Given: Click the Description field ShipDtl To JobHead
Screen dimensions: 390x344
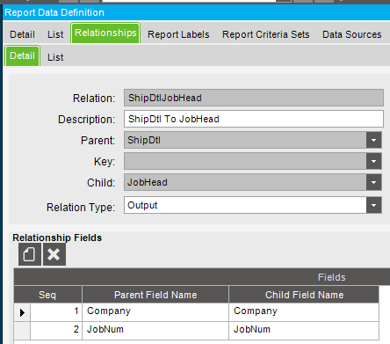Looking at the screenshot, I should (254, 119).
